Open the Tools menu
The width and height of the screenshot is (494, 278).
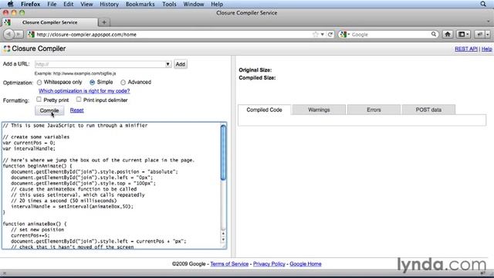(169, 4)
